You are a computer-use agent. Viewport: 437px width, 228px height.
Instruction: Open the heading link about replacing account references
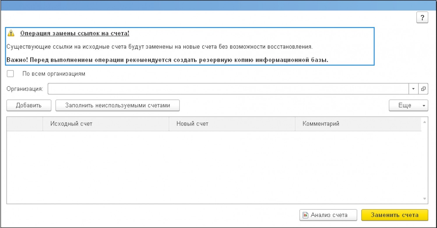tap(75, 33)
